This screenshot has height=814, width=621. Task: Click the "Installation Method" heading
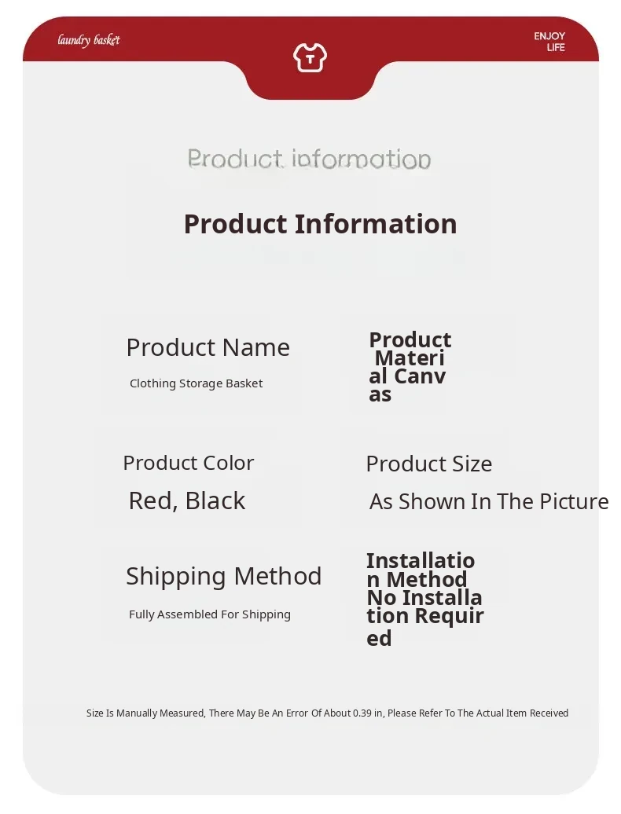pyautogui.click(x=420, y=570)
